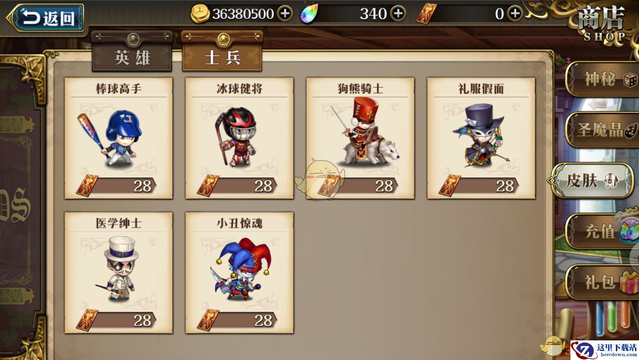This screenshot has width=639, height=360.
Task: Add more gold coins with the plus icon
Action: [285, 14]
